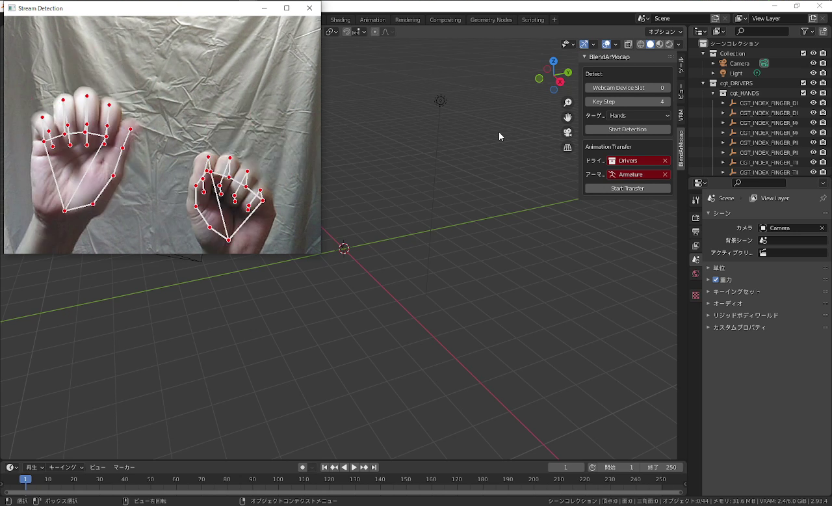This screenshot has height=506, width=832.
Task: Open the timeline マーカー menu
Action: coord(124,468)
